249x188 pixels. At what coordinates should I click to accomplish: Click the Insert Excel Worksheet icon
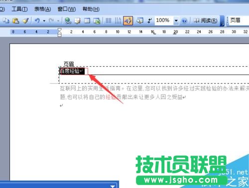pos(97,21)
